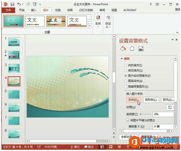Expand the 自定义 customize dropdown

pos(108,21)
